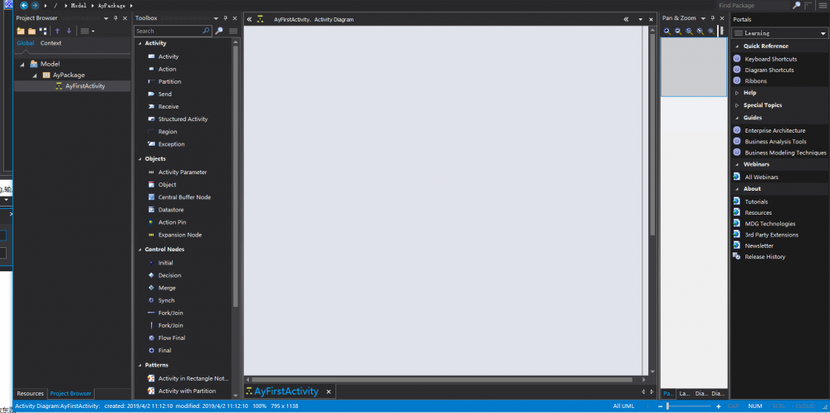This screenshot has height=413, width=830.
Task: Open the Enterprise Architecture guide
Action: click(775, 130)
